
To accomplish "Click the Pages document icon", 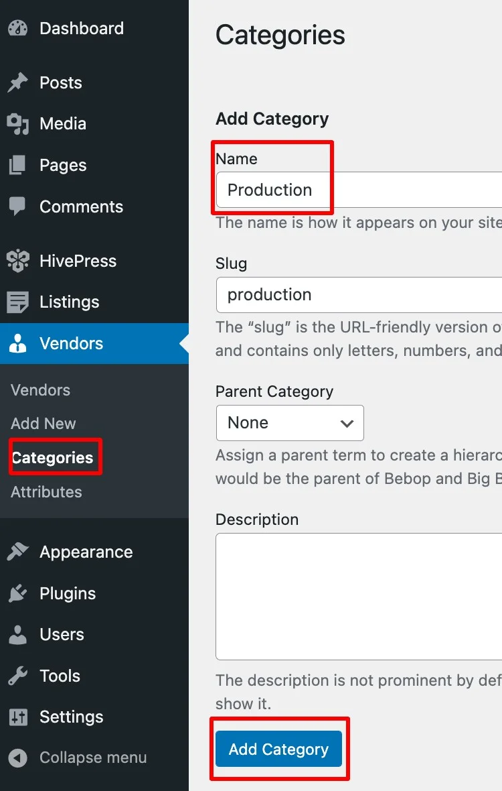I will [x=17, y=166].
